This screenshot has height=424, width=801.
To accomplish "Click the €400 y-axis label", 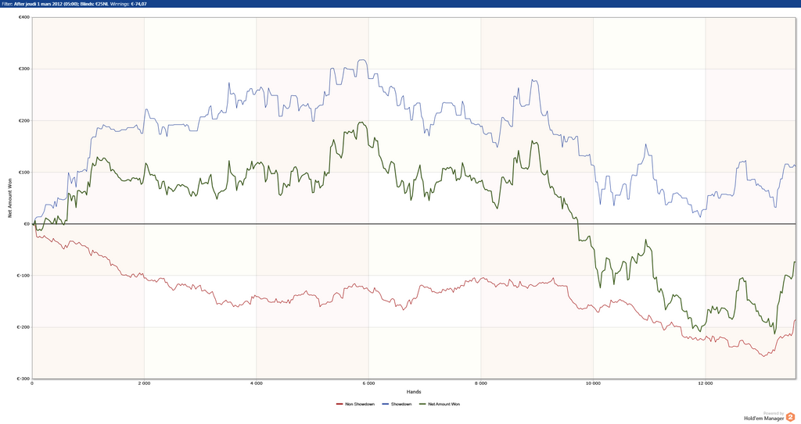I will tap(24, 17).
